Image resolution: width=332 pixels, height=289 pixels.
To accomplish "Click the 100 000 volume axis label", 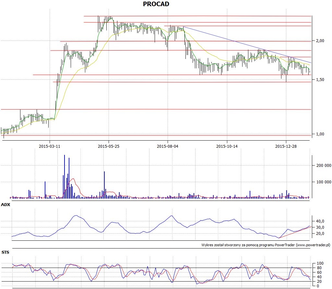I will pos(324,182).
